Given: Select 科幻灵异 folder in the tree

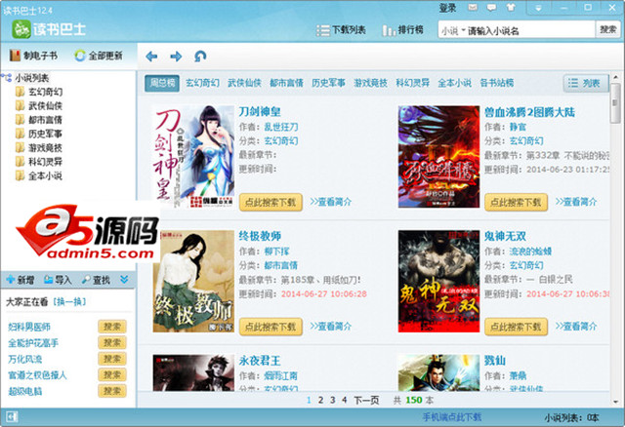Looking at the screenshot, I should click(39, 162).
